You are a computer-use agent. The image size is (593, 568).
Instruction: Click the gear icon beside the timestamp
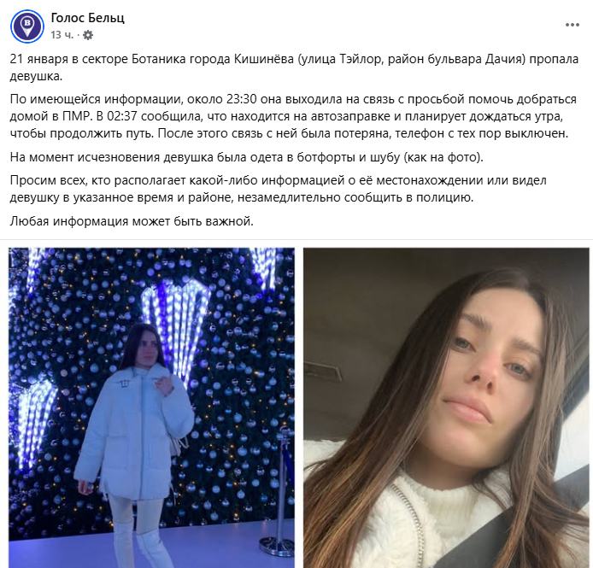(88, 35)
